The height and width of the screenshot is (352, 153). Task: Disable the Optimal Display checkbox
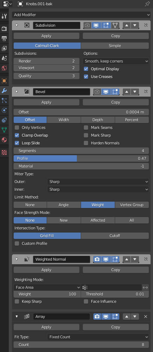tap(86, 69)
